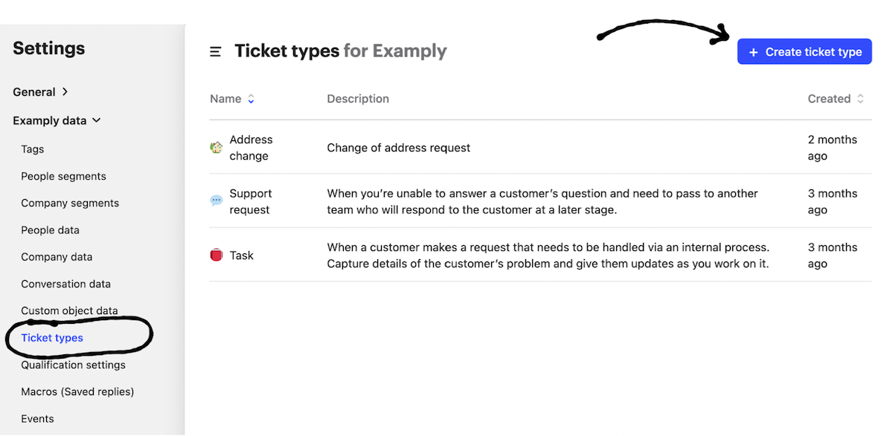Navigate to Conversation data settings

click(x=65, y=284)
